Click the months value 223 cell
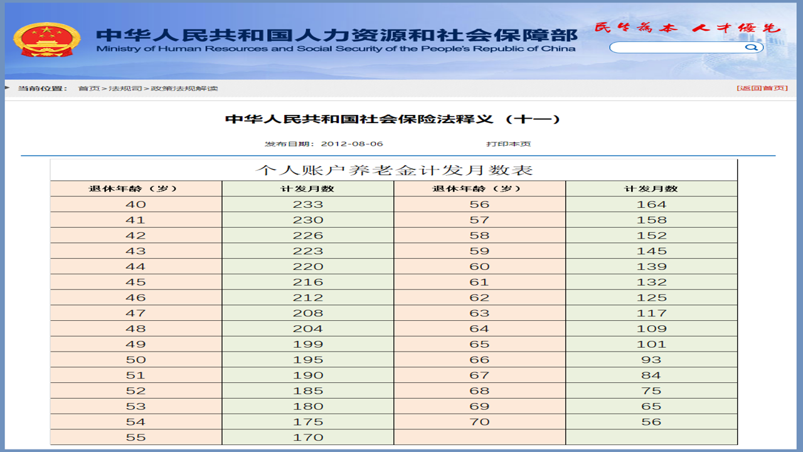 point(308,251)
